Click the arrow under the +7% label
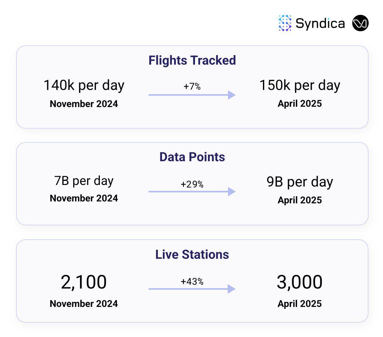 (x=192, y=95)
